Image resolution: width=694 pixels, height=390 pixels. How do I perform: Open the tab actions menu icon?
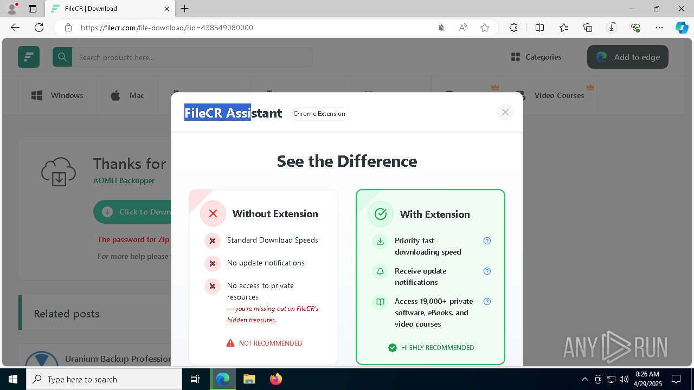point(33,9)
